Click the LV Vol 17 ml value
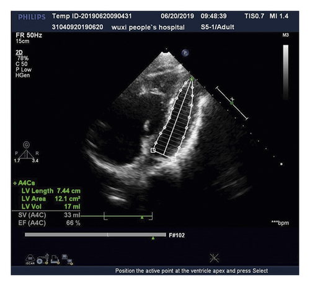Viewport: 310px width, 286px height. (x=72, y=207)
